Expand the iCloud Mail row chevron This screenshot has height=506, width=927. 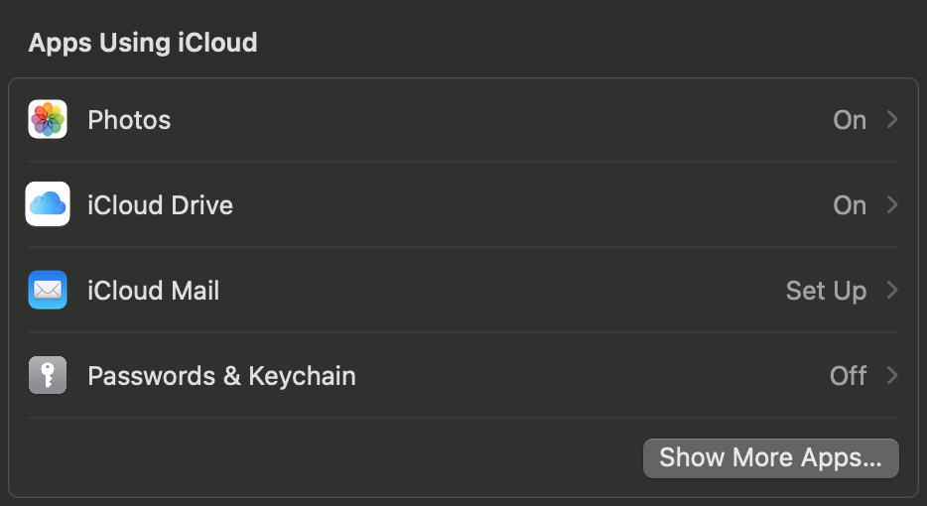(892, 291)
